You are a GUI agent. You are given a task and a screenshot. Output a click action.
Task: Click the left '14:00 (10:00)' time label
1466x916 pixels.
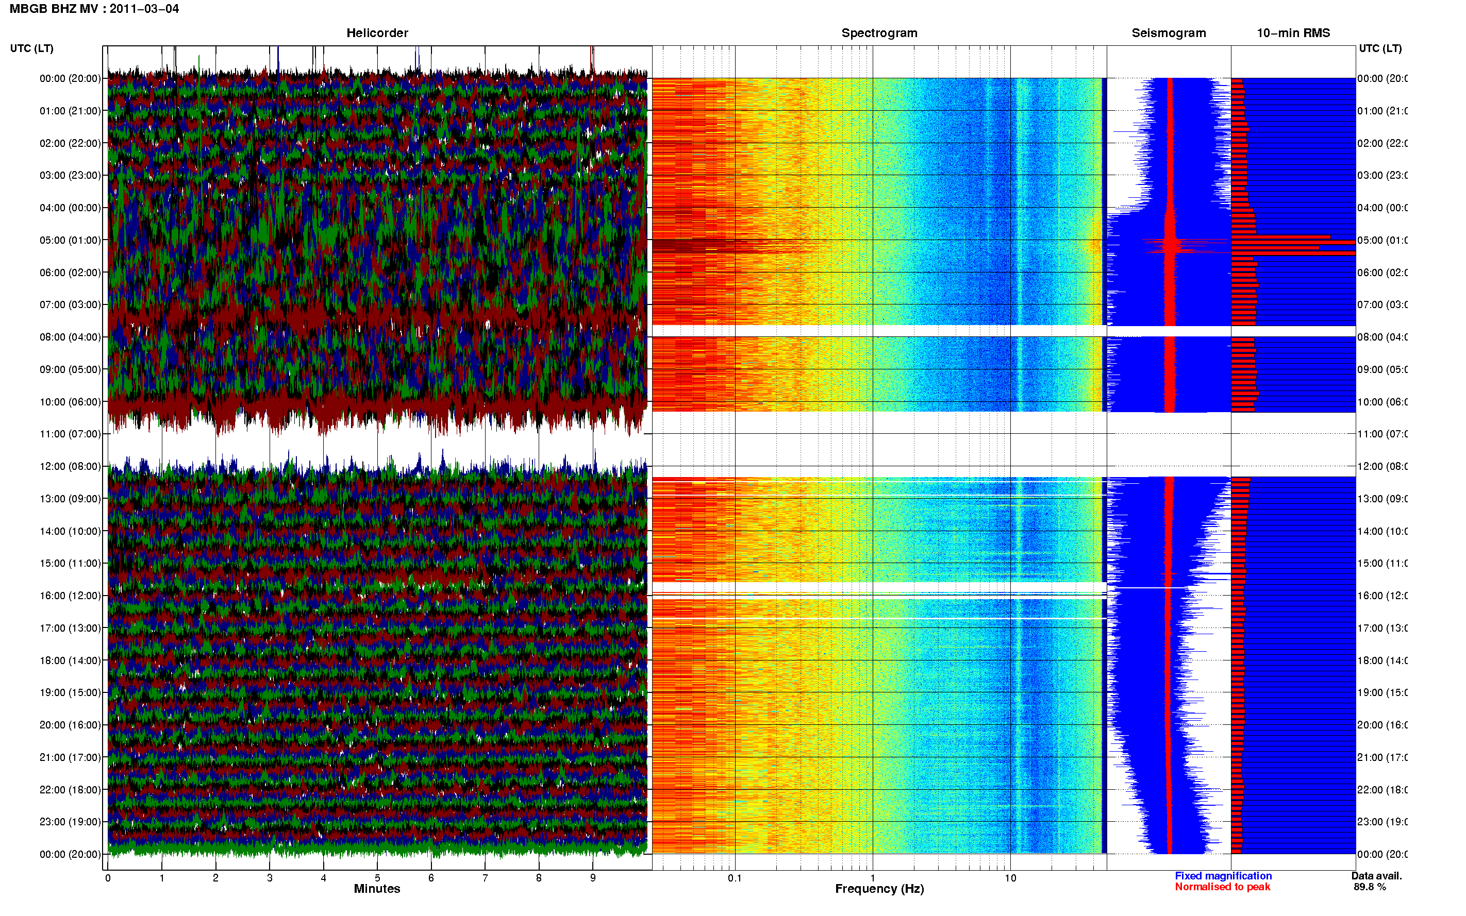tap(70, 531)
